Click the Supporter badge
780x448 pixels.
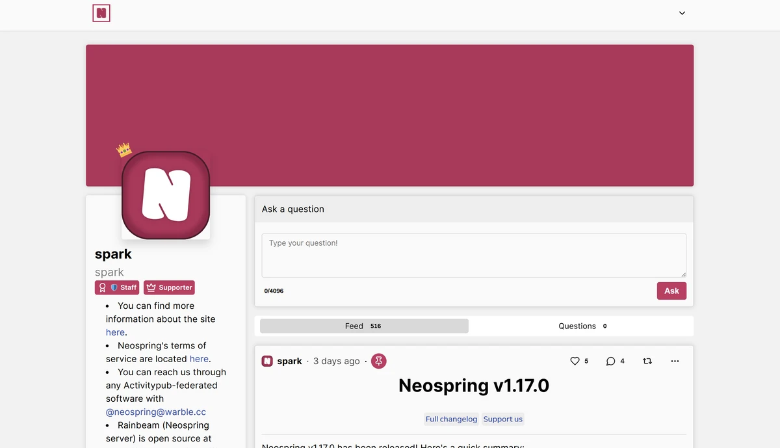[x=169, y=287]
